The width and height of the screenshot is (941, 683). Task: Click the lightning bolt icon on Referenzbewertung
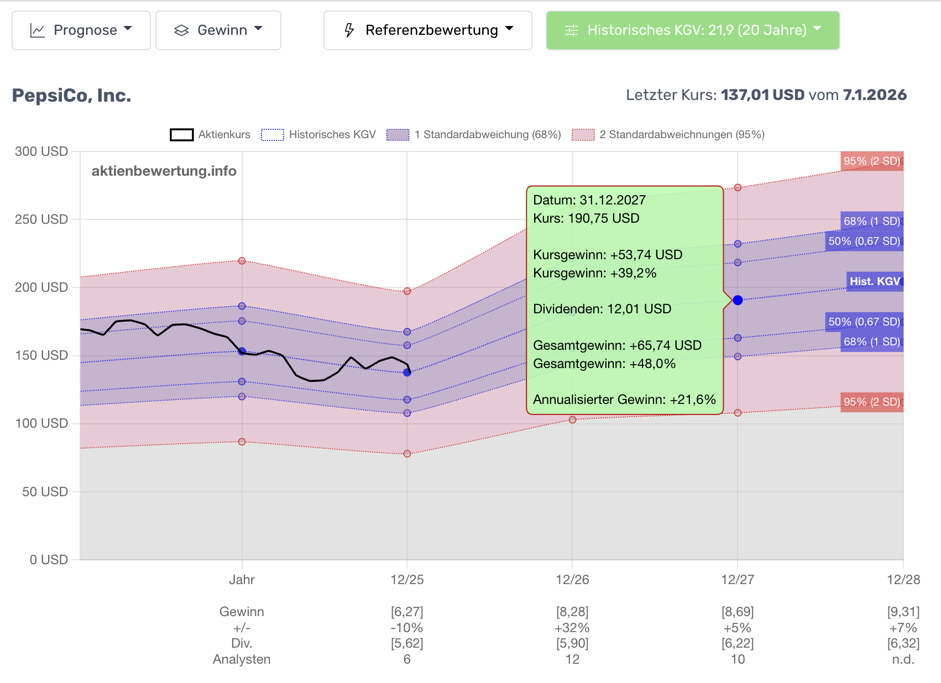point(349,30)
